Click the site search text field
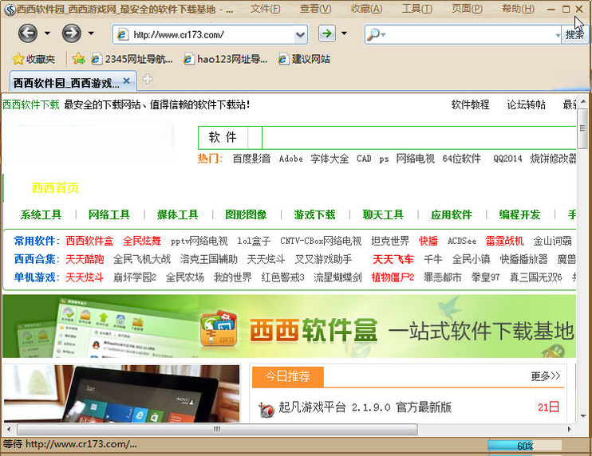 tap(419, 138)
